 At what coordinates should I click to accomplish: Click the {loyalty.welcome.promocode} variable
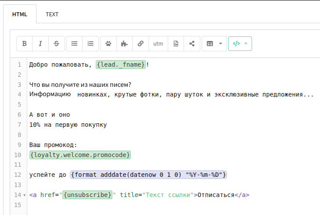[80, 155]
